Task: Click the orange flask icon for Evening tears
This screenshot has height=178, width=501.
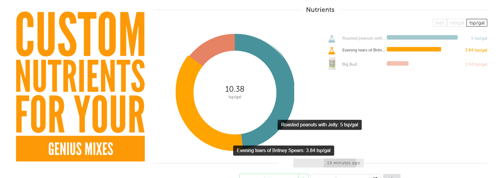Action: [332, 50]
